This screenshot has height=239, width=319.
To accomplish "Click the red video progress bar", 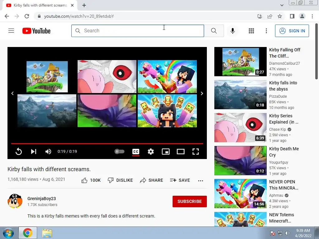I will [x=107, y=143].
